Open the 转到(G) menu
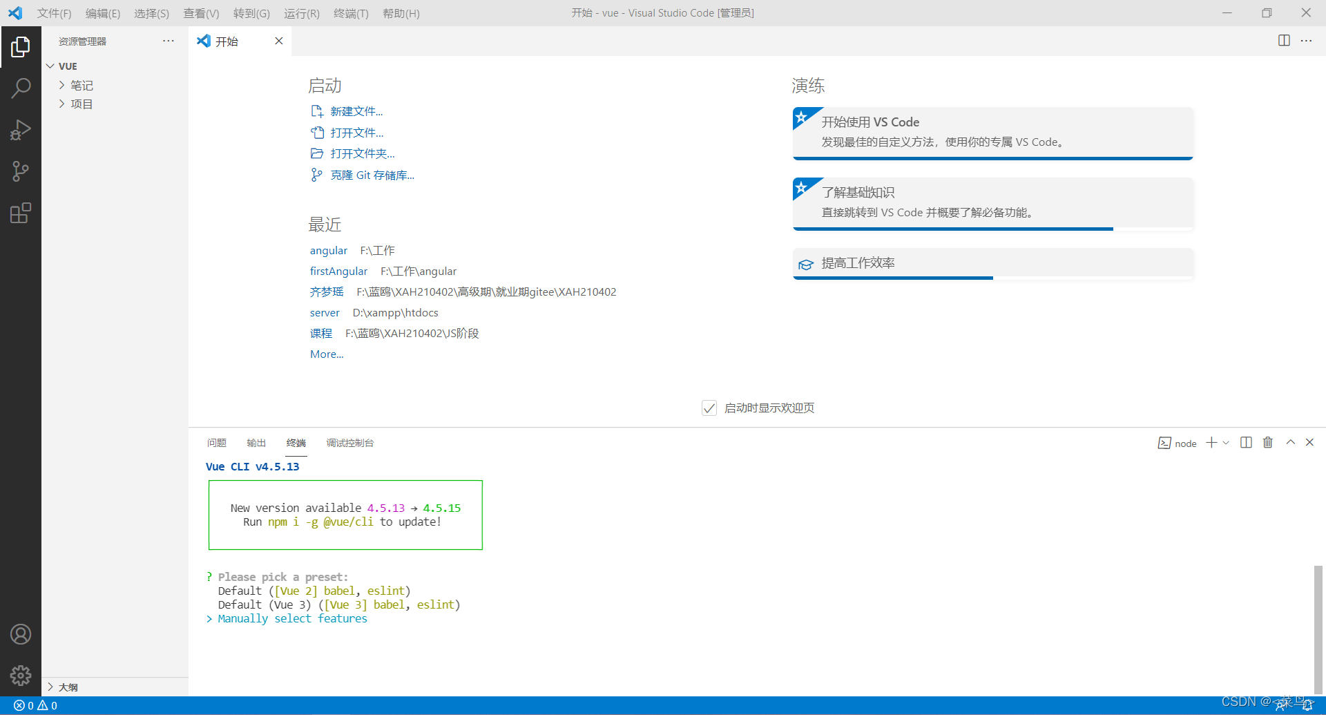Screen dimensions: 1326x715 point(251,13)
